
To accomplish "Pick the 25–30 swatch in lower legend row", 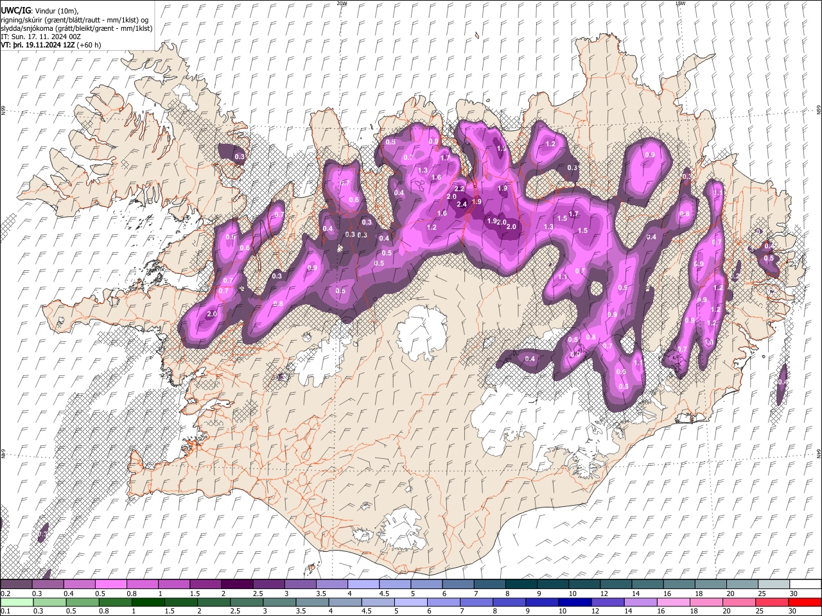I will pos(771,602).
